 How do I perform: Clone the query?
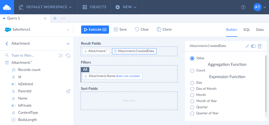point(164,30)
